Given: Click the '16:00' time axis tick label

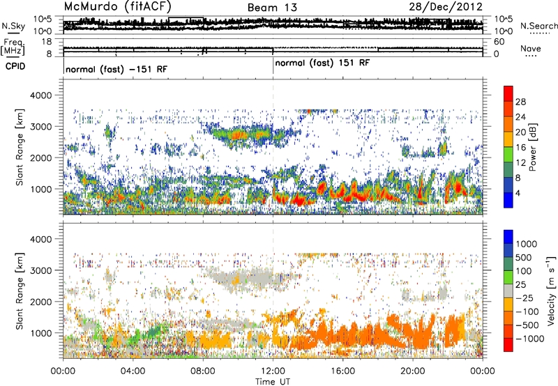Looking at the screenshot, I should pos(342,371).
